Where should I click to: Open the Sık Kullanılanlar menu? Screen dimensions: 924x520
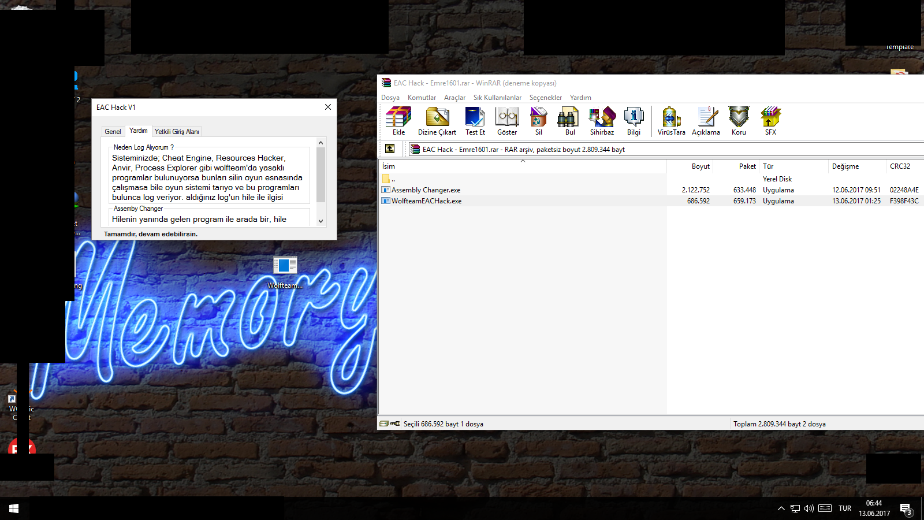tap(497, 98)
